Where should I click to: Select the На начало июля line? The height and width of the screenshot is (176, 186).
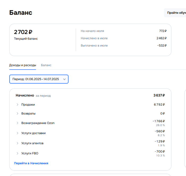(x=92, y=31)
